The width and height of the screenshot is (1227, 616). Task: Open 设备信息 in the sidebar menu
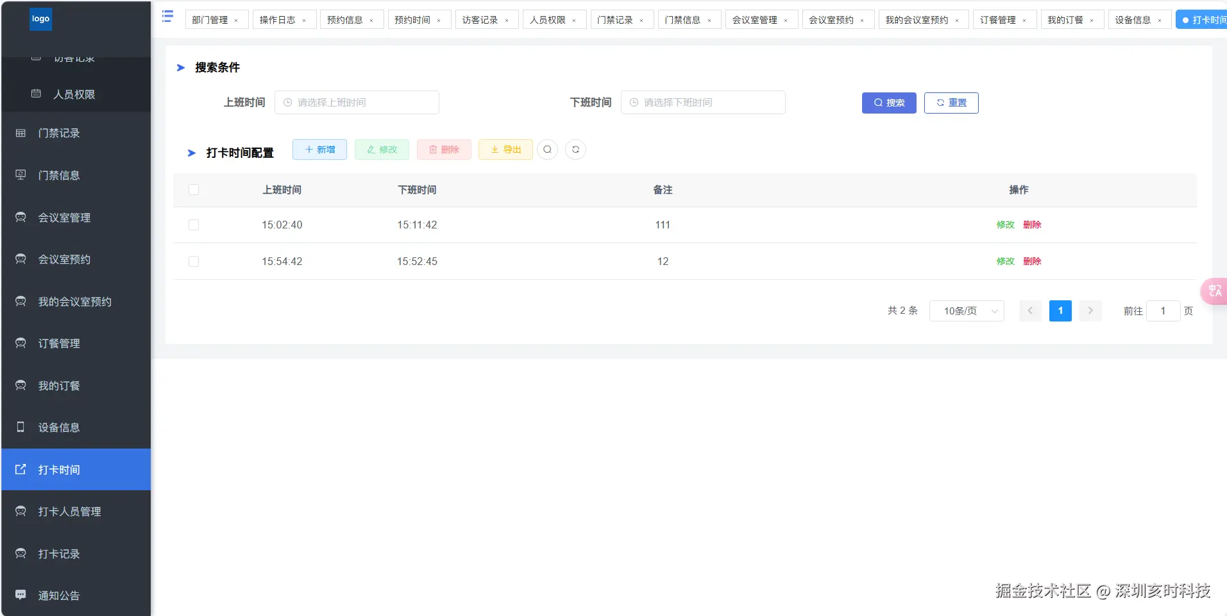[76, 427]
